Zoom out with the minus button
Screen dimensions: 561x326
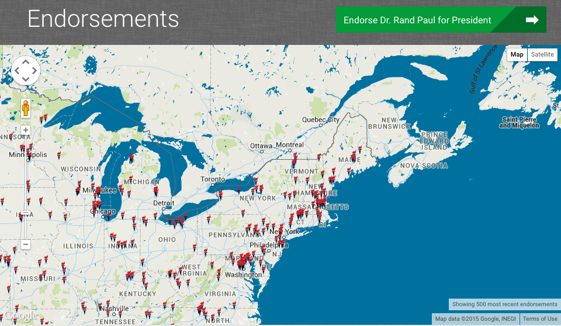25,244
